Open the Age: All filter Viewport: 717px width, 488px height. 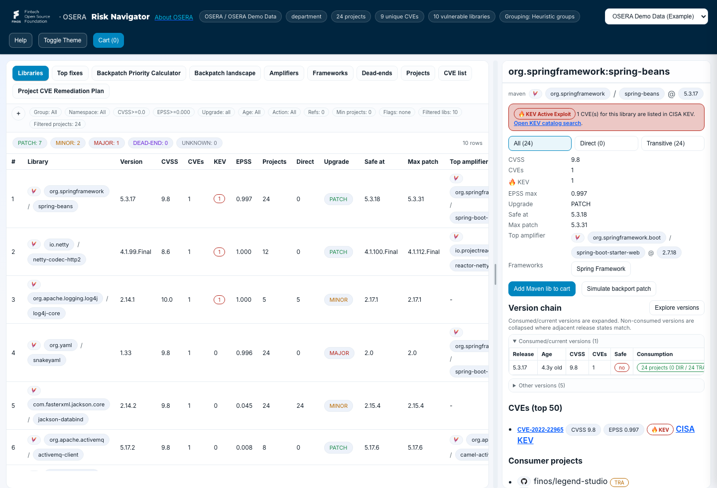click(251, 113)
